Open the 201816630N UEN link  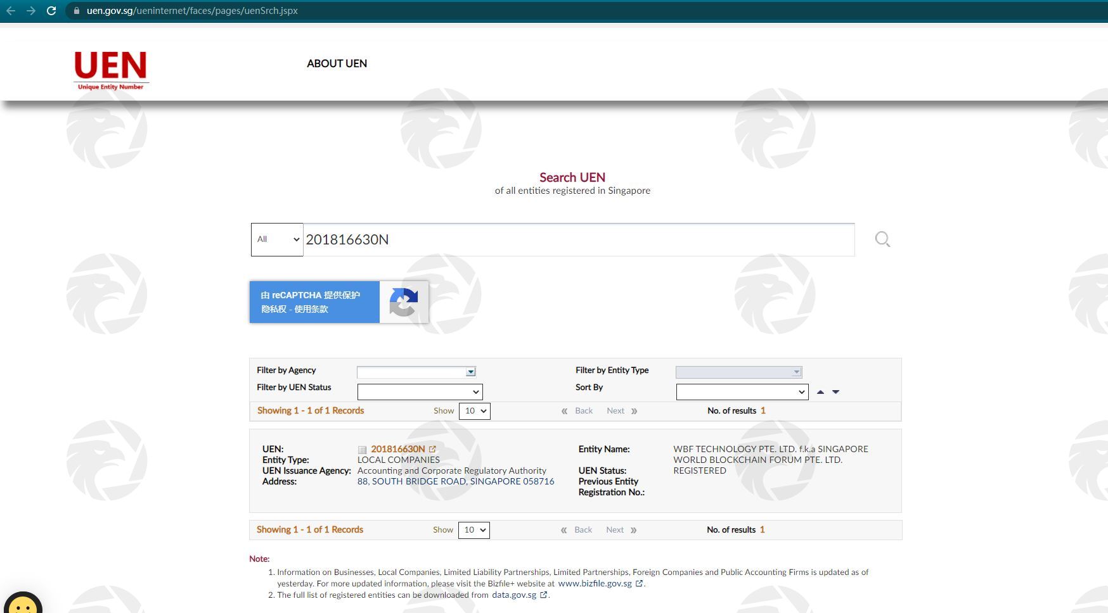click(398, 449)
